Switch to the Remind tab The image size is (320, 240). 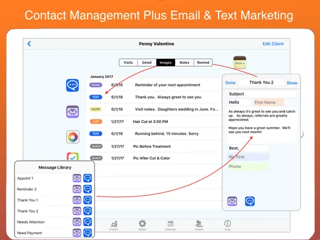[x=203, y=63]
